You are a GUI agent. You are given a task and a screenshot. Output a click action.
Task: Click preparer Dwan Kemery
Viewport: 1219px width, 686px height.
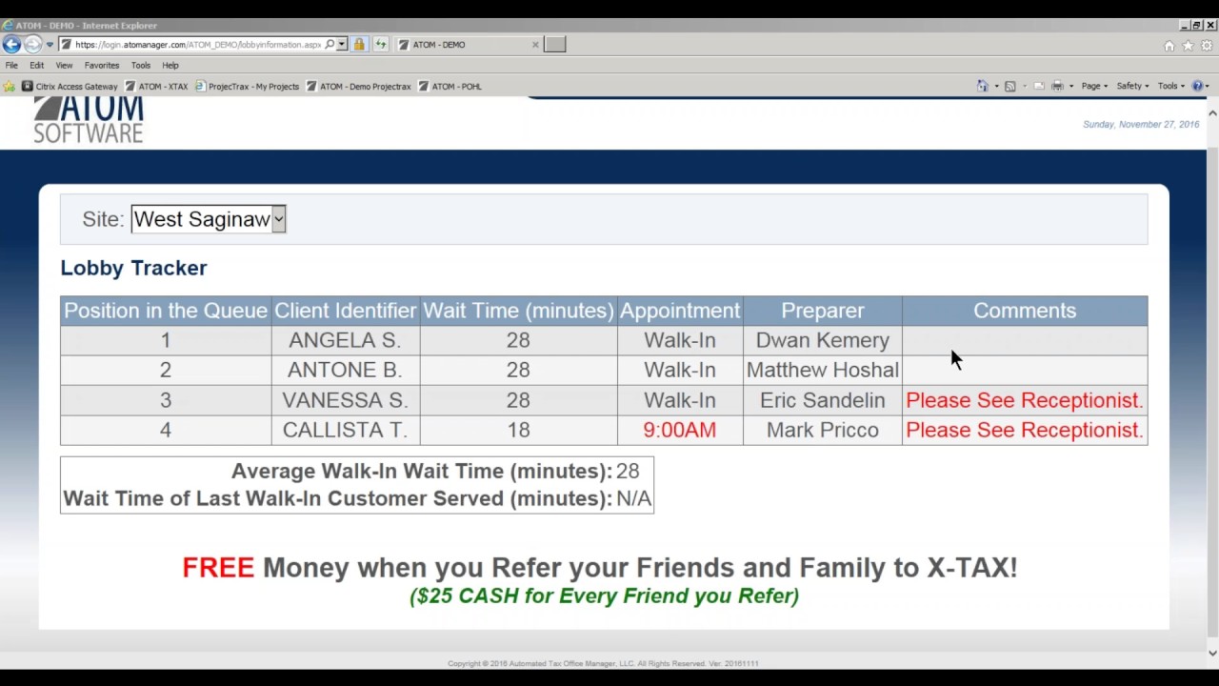pos(823,340)
